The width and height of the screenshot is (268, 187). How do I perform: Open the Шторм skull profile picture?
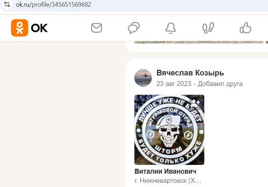point(169,130)
